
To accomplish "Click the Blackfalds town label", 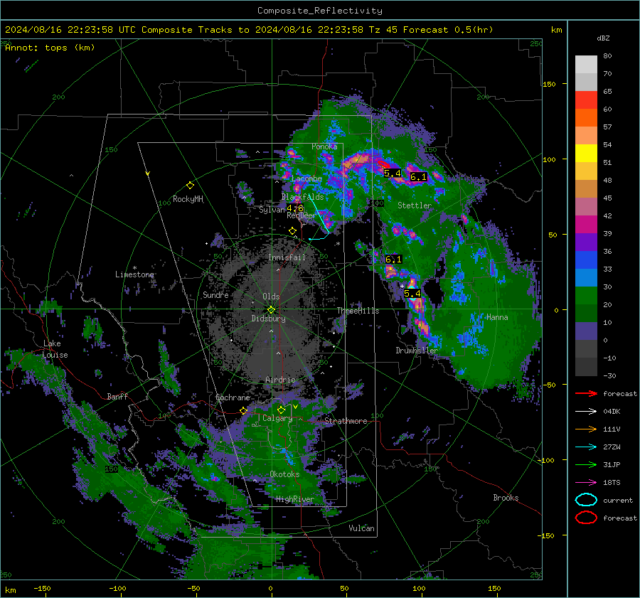I will (302, 197).
